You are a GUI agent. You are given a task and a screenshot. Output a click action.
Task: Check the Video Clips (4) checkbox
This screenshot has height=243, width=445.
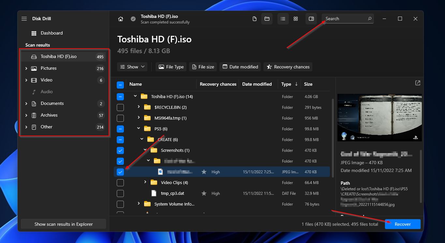tap(120, 183)
